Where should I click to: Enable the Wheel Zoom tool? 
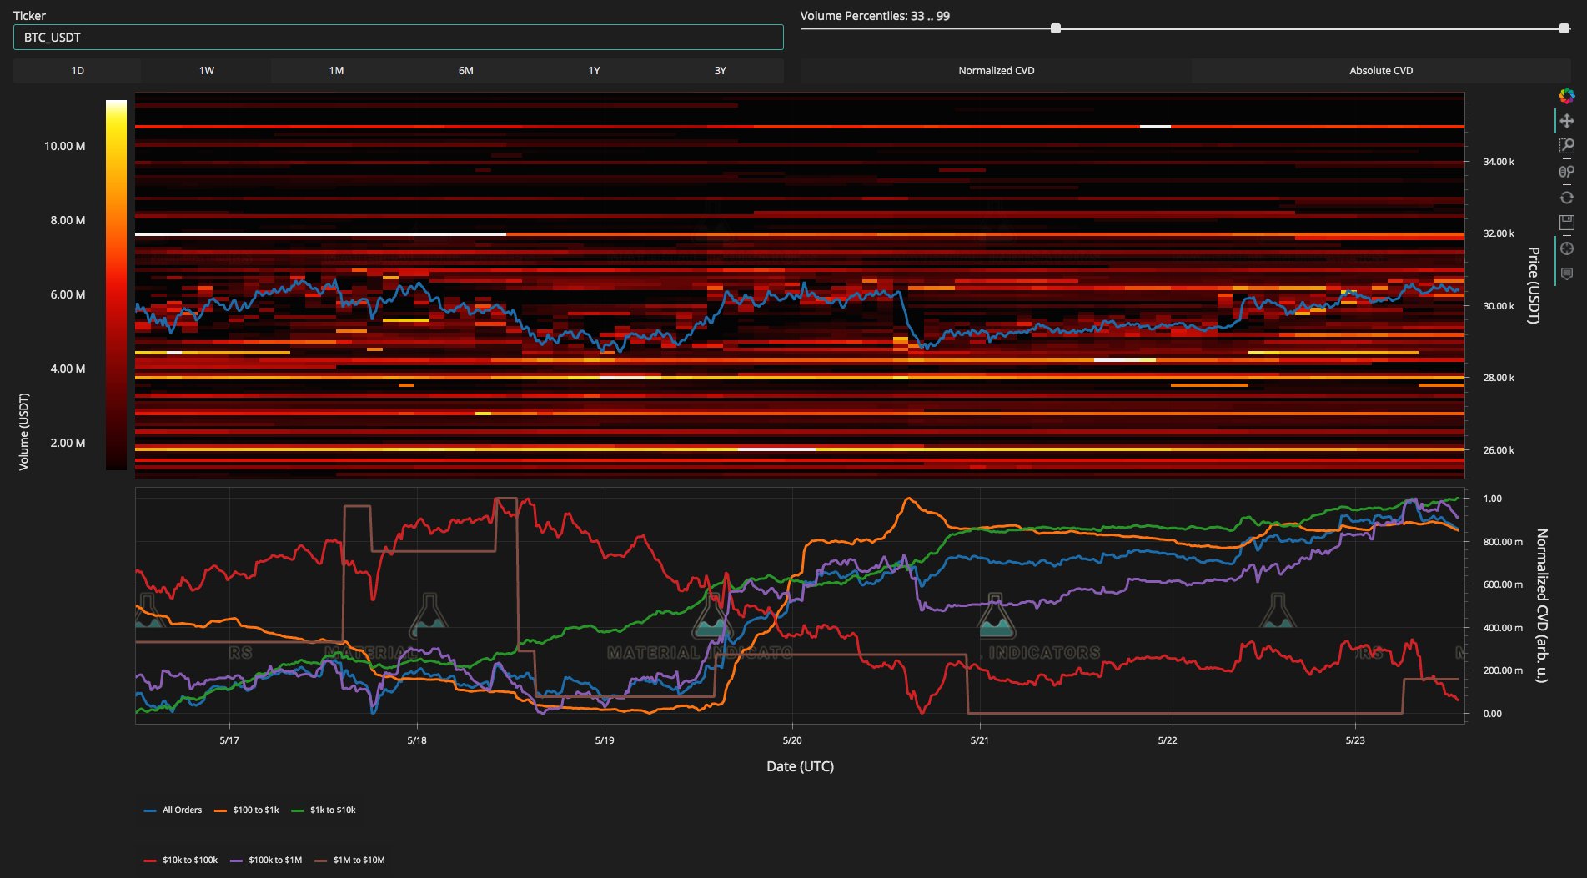(x=1566, y=172)
